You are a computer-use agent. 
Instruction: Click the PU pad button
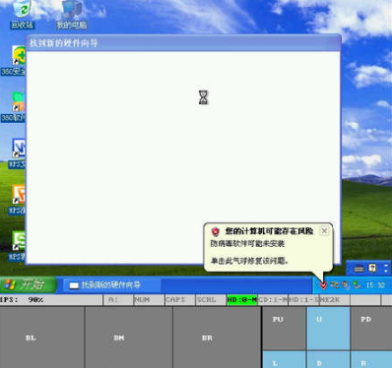pyautogui.click(x=284, y=329)
